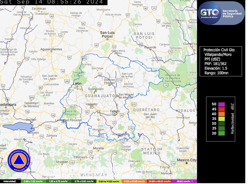Click the 'Reflectividad dBZ' legend title

tap(232, 119)
